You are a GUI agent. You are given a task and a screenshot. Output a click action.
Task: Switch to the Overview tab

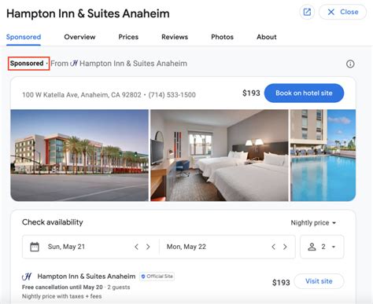click(79, 37)
